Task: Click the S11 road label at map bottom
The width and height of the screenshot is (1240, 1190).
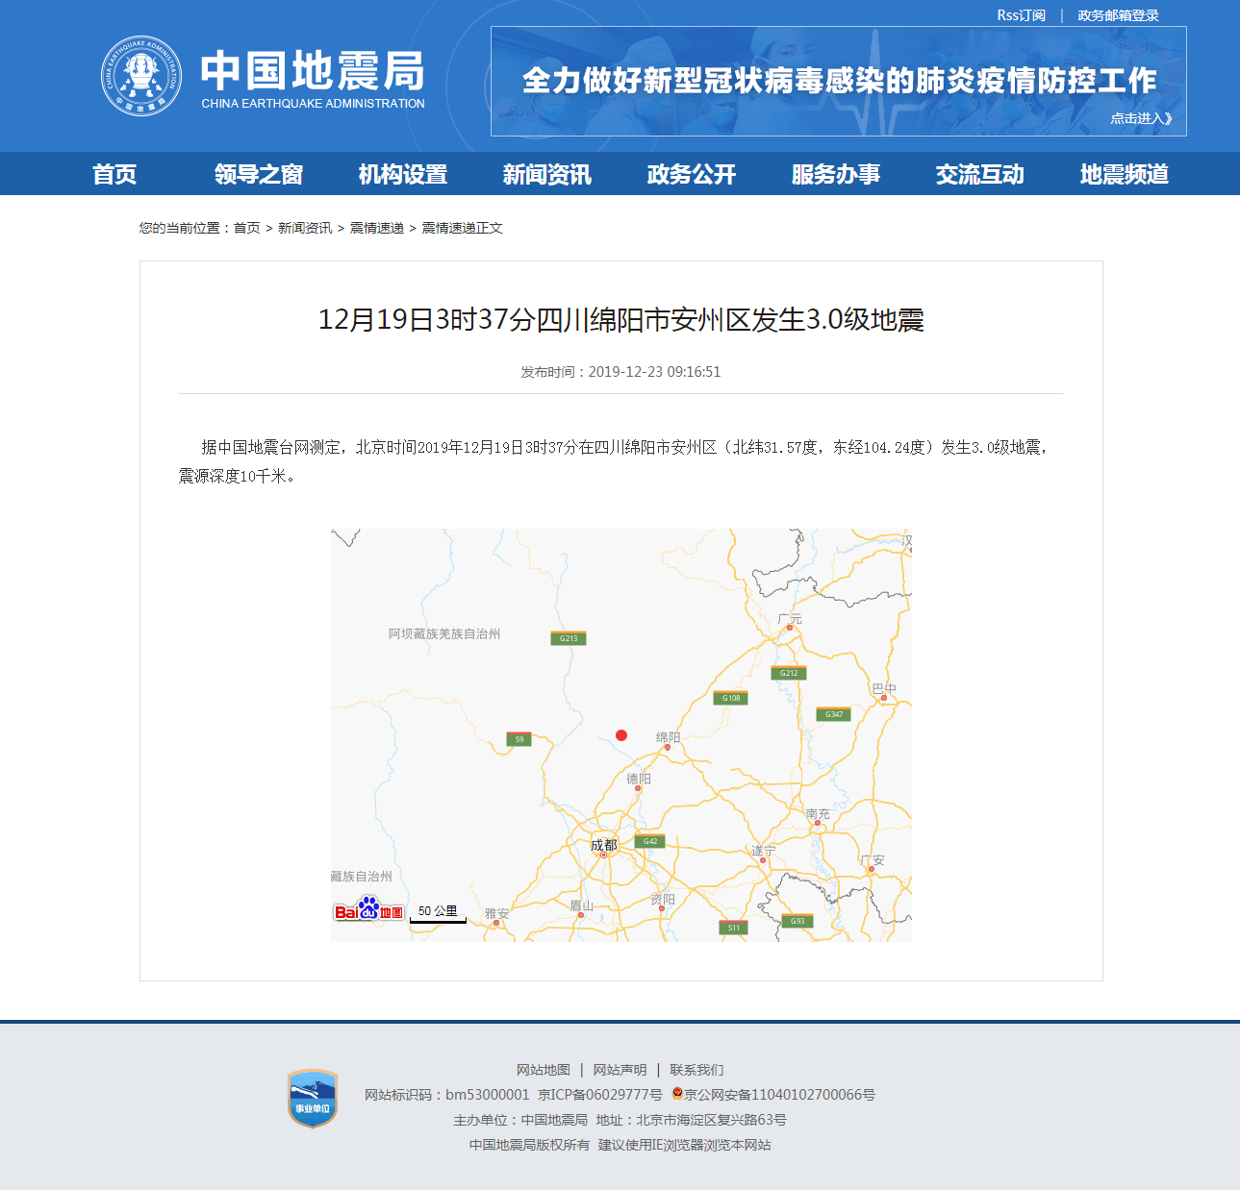Action: pos(732,929)
